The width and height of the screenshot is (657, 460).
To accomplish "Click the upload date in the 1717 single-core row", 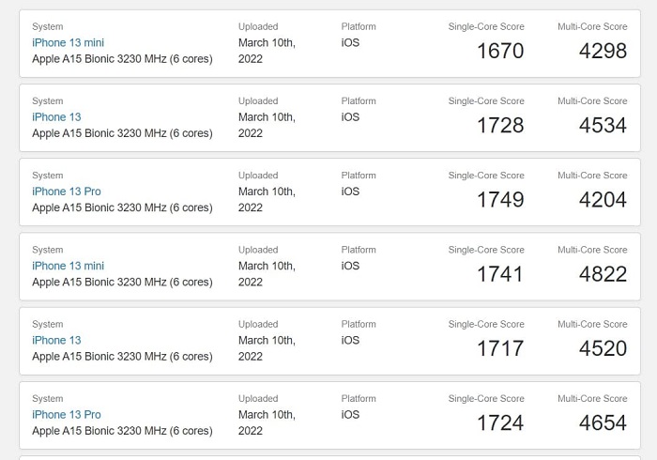I will [267, 348].
